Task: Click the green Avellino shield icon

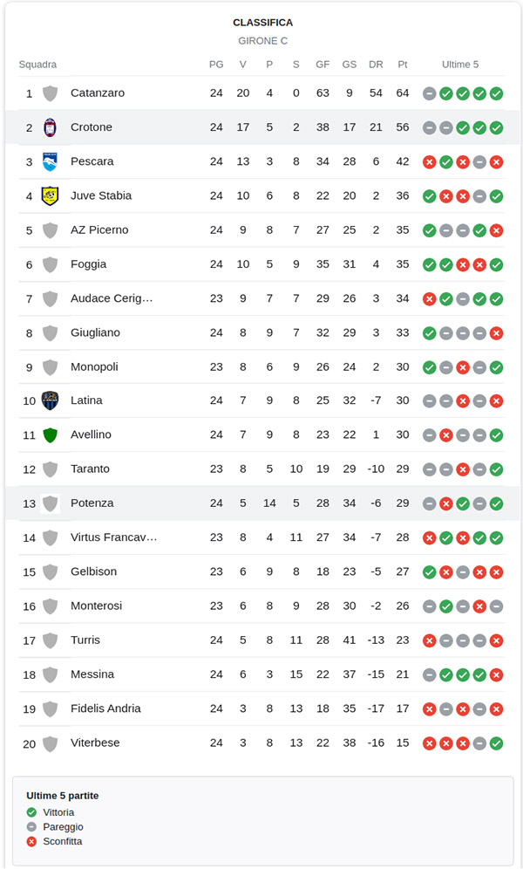Action: point(50,434)
